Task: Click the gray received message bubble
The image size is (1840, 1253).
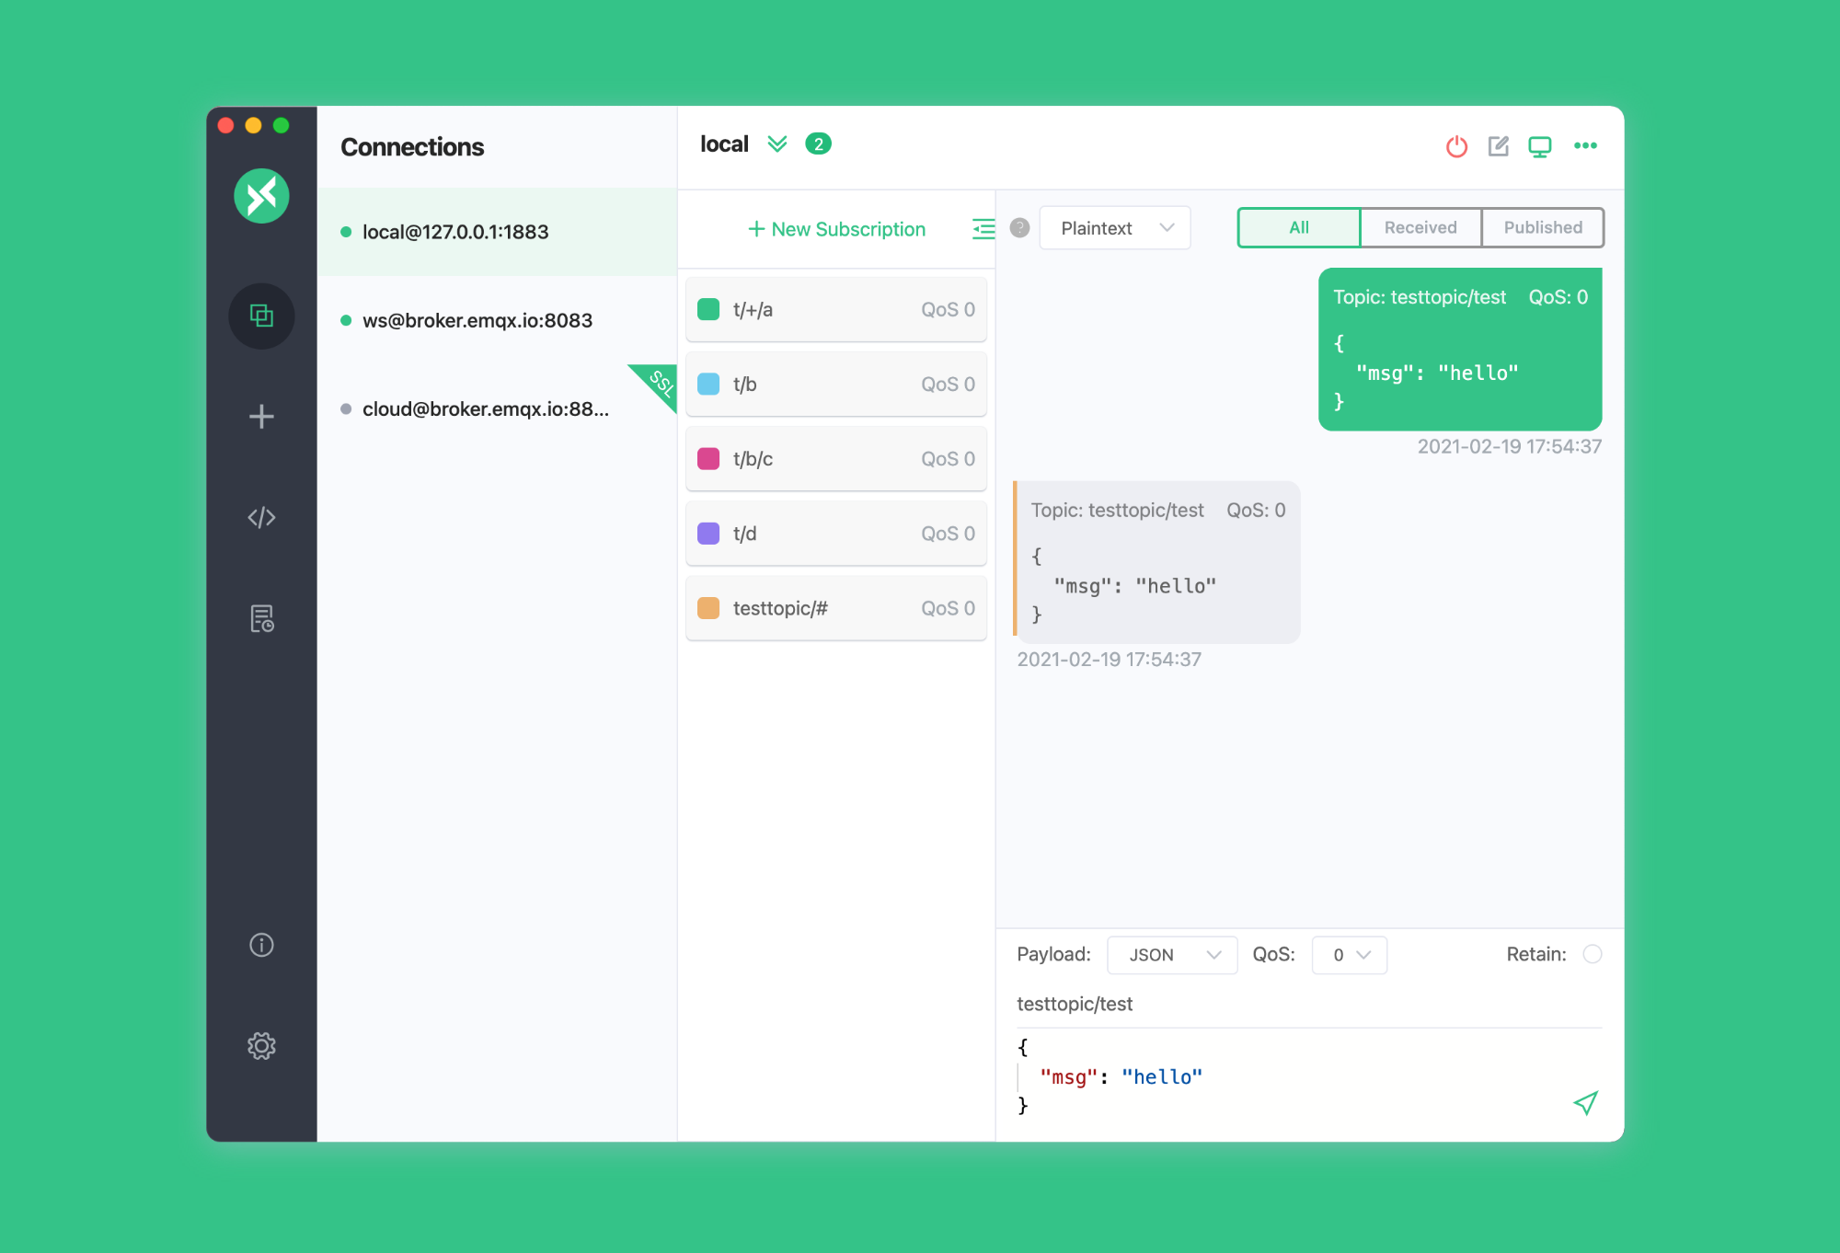Action: (1157, 562)
